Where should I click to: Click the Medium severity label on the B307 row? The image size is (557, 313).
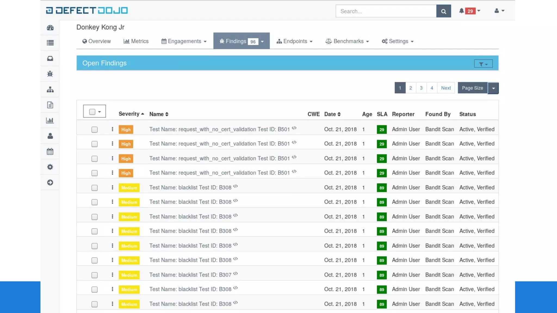(x=129, y=275)
